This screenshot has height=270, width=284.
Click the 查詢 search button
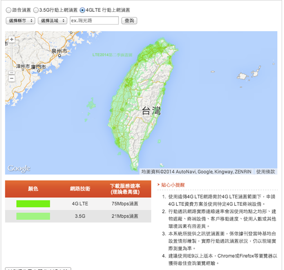pos(129,21)
